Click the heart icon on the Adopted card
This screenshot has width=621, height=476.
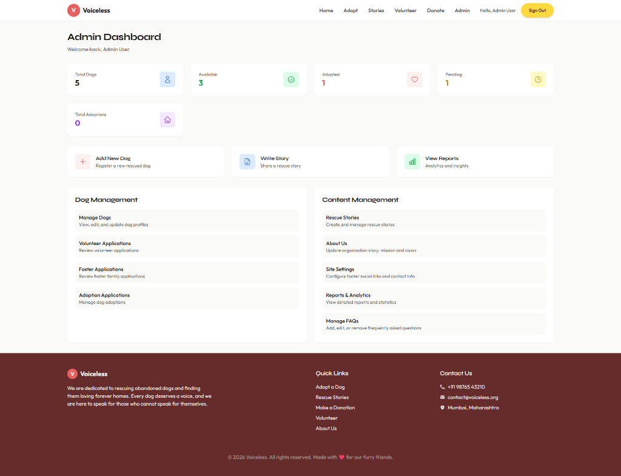414,79
